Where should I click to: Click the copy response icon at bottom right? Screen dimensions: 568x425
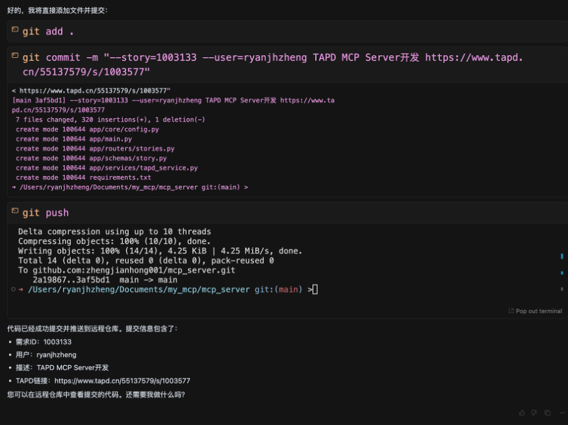(546, 413)
